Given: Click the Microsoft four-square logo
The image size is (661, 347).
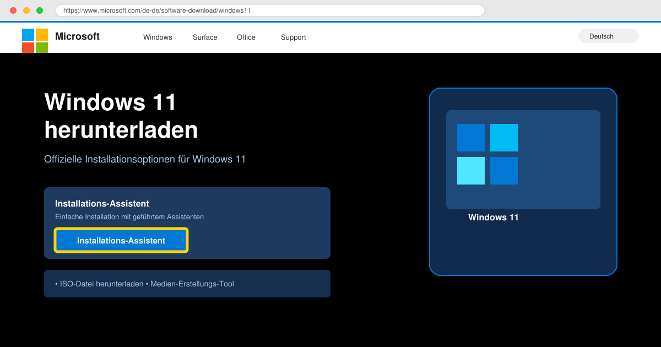Looking at the screenshot, I should pyautogui.click(x=35, y=41).
